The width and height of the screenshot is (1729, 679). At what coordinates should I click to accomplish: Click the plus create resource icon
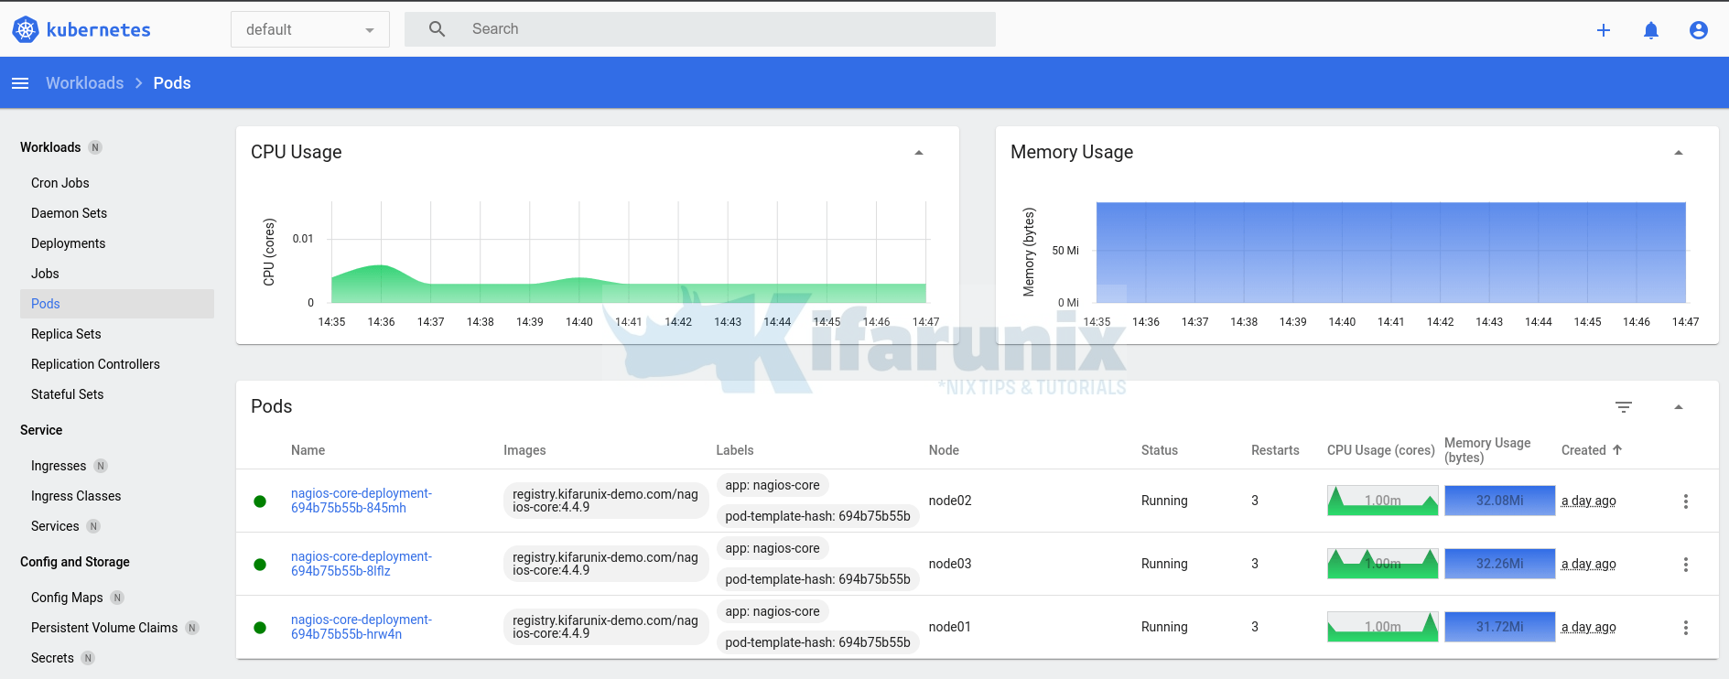pos(1603,30)
